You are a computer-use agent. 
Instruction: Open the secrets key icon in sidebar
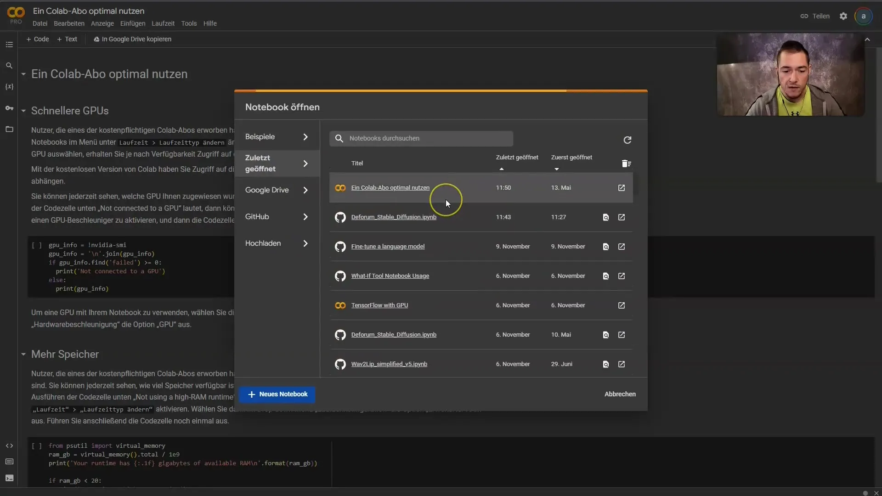click(x=9, y=108)
